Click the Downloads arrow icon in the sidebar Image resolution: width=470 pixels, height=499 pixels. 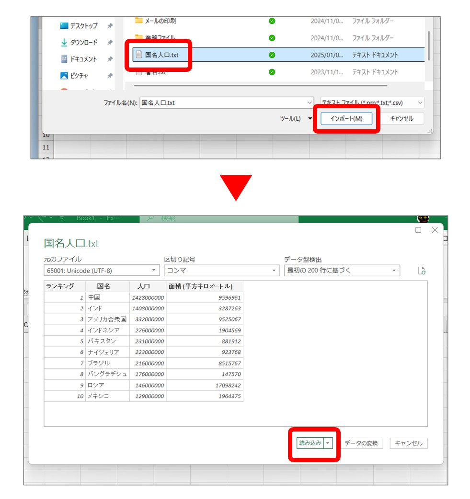click(x=64, y=43)
